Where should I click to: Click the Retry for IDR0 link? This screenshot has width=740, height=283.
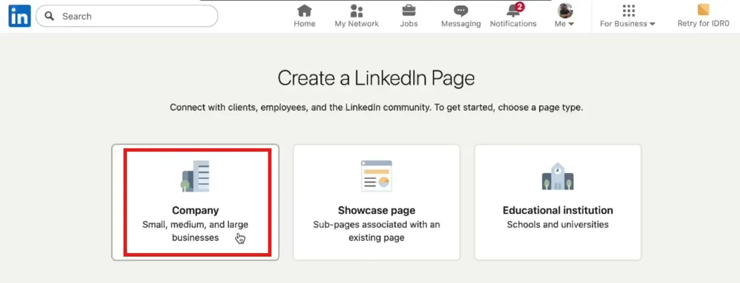click(x=703, y=24)
